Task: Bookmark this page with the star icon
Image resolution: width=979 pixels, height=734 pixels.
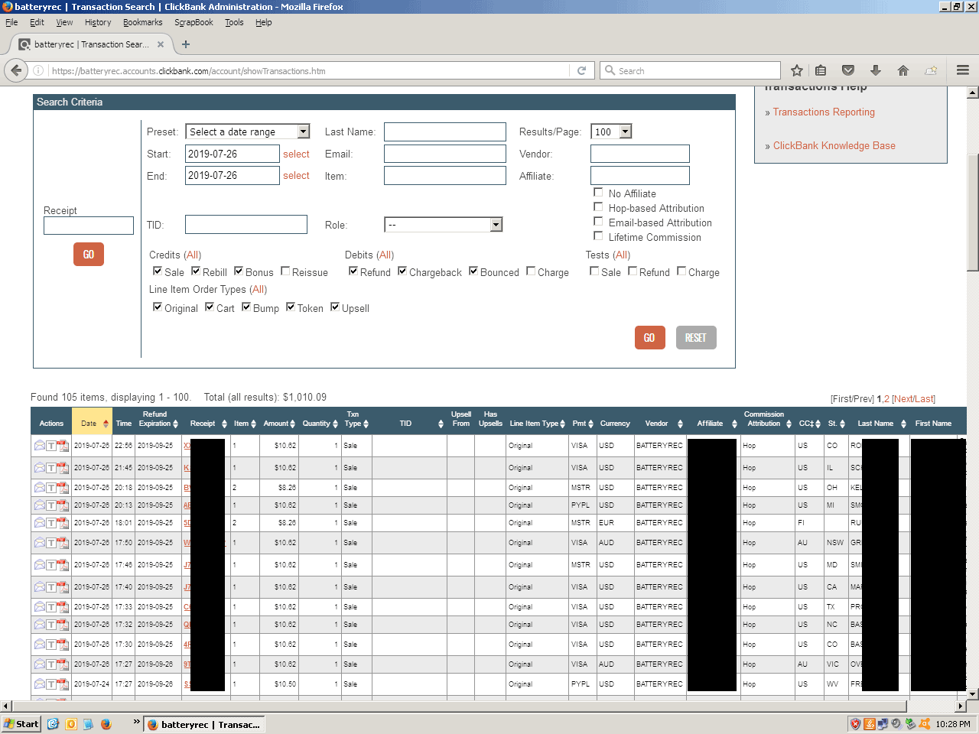Action: 796,70
